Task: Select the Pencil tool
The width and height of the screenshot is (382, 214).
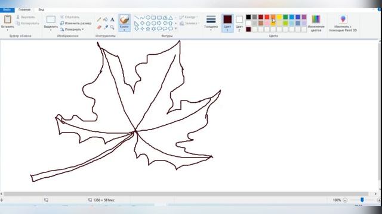Action: click(99, 20)
